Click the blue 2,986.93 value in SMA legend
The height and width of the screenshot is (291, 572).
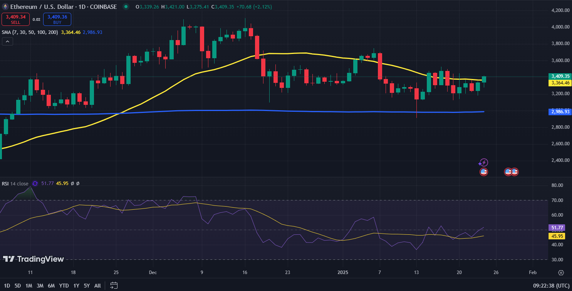[x=92, y=32]
